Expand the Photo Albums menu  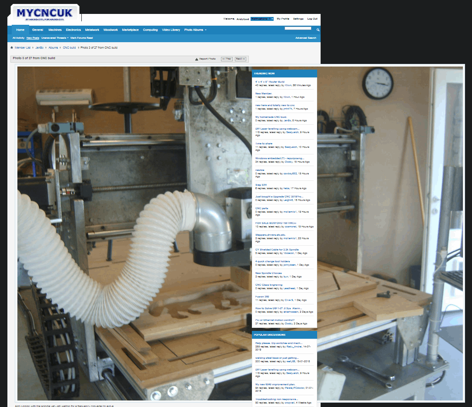(x=195, y=30)
